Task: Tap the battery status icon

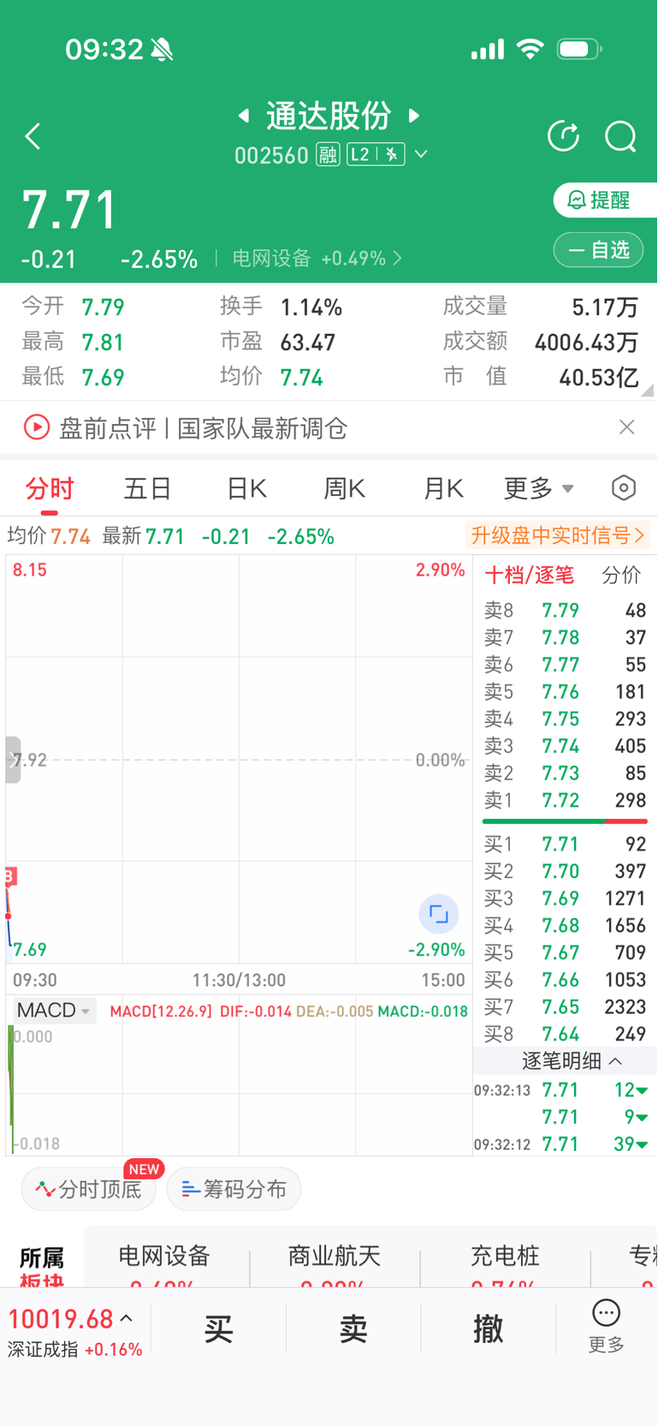Action: 579,49
